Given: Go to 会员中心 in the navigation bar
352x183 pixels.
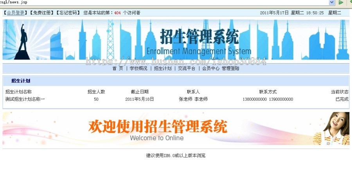Looking at the screenshot, I should pyautogui.click(x=211, y=68).
